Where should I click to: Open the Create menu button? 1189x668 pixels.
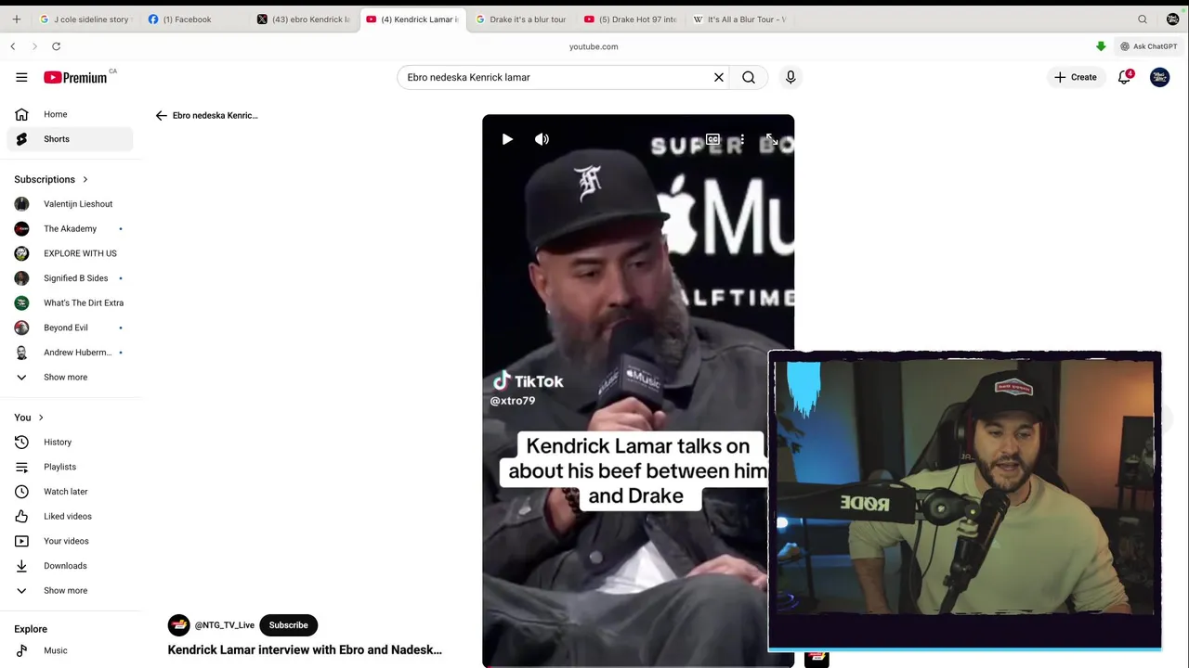(x=1076, y=77)
